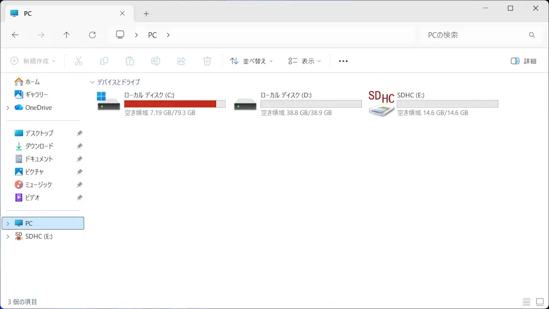The width and height of the screenshot is (549, 309).
Task: Click the cut (scissors) toolbar icon
Action: pos(78,61)
